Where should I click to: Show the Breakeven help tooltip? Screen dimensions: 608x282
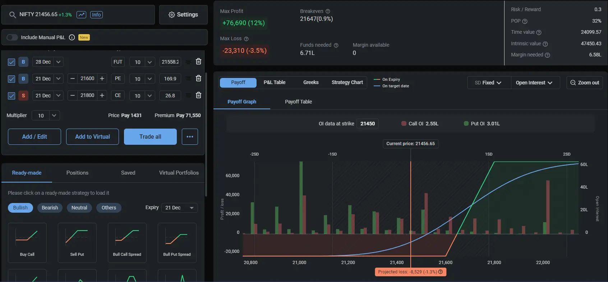(328, 11)
